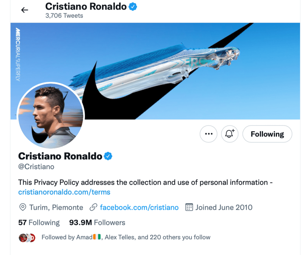View the 57 Following list
Image resolution: width=306 pixels, height=255 pixels.
tap(39, 222)
